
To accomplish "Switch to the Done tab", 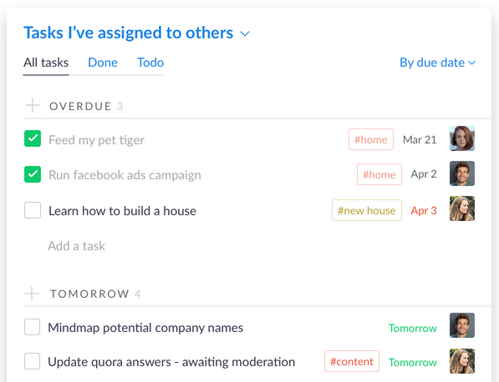I will tap(103, 63).
